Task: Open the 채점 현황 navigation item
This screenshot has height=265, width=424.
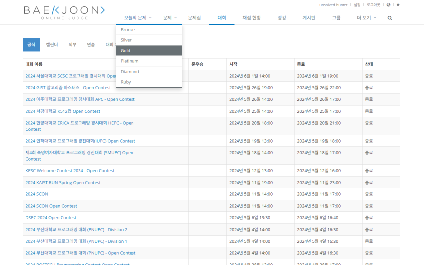Action: pos(252,18)
